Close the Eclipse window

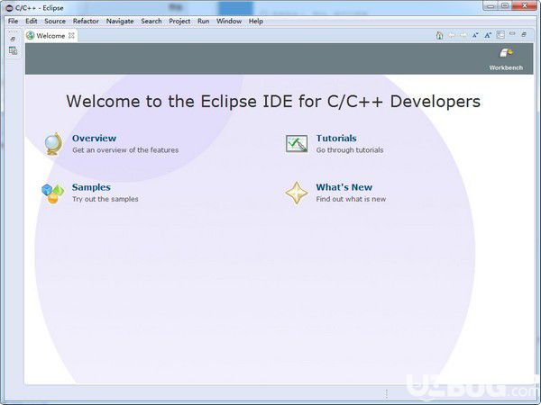click(525, 5)
